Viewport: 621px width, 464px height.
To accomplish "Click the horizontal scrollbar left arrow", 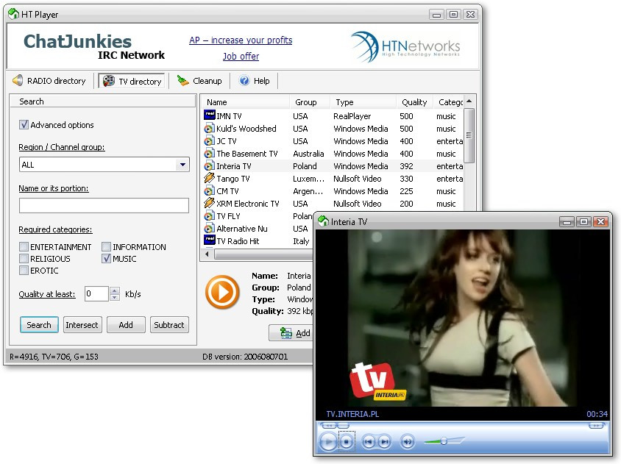I will point(207,254).
